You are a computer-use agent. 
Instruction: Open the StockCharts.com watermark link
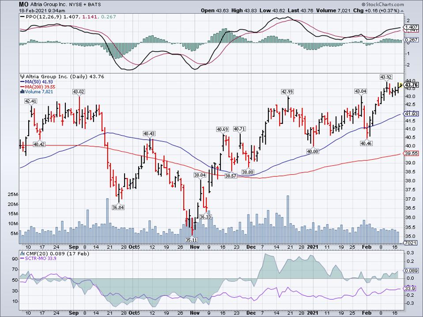385,4
